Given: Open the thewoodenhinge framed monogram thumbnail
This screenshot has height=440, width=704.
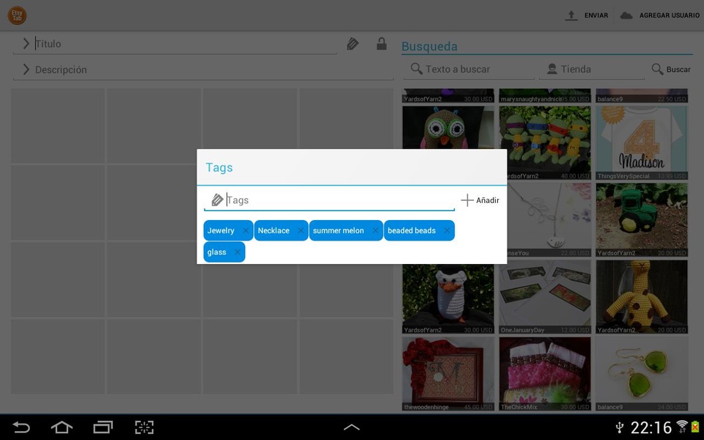Looking at the screenshot, I should point(448,373).
